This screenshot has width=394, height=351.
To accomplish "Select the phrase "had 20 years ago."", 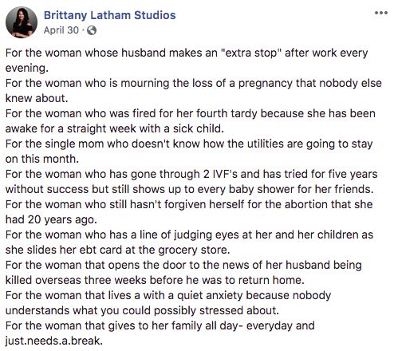I will [51, 219].
